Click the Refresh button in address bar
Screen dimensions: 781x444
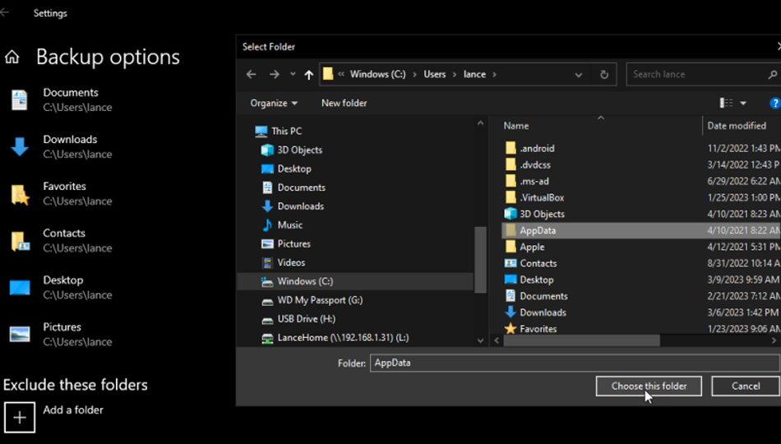pyautogui.click(x=603, y=75)
